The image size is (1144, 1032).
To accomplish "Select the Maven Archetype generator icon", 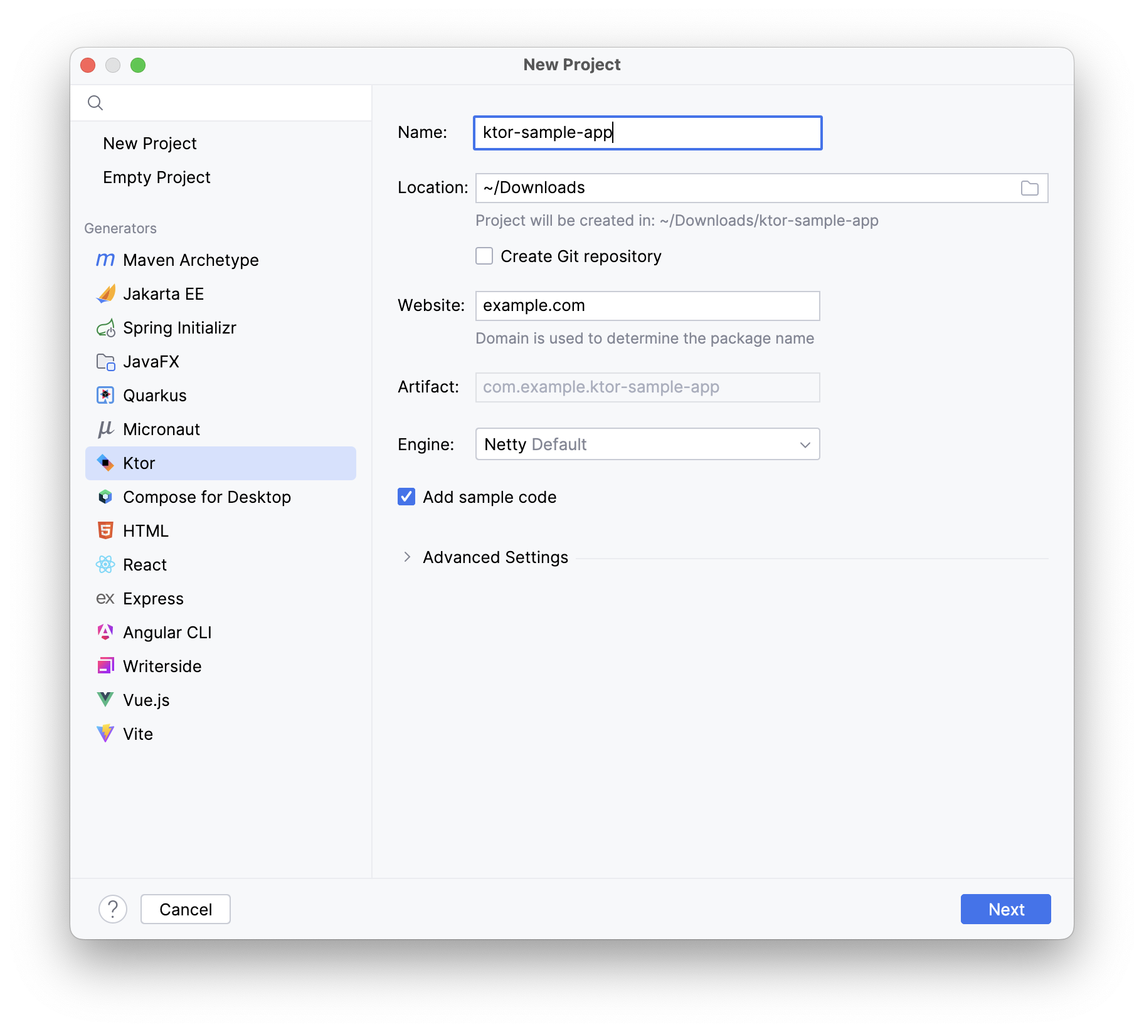I will (105, 260).
